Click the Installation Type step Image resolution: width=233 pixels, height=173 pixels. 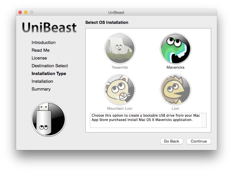[49, 74]
